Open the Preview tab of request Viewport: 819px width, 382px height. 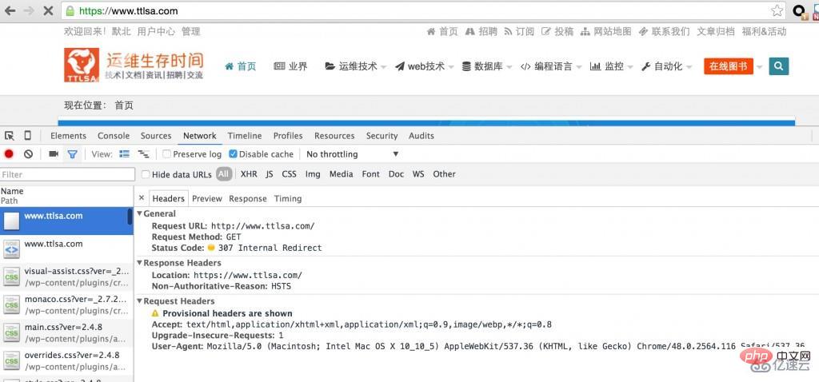(207, 198)
